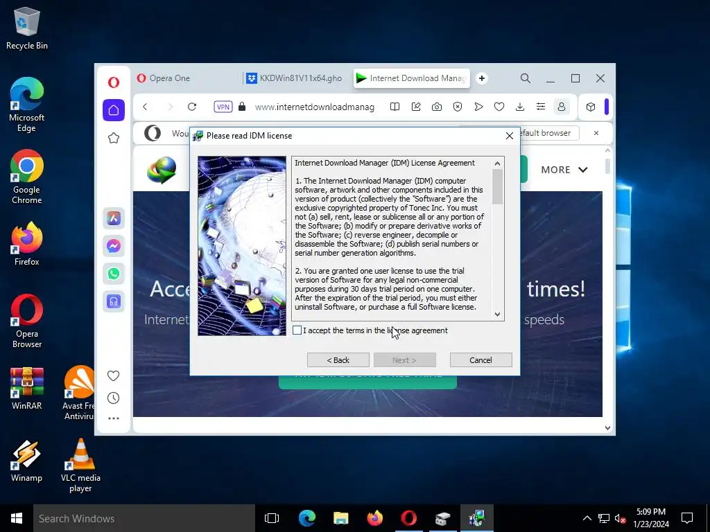710x532 pixels.
Task: Select the Opera Browser desktop shortcut
Action: [27, 321]
